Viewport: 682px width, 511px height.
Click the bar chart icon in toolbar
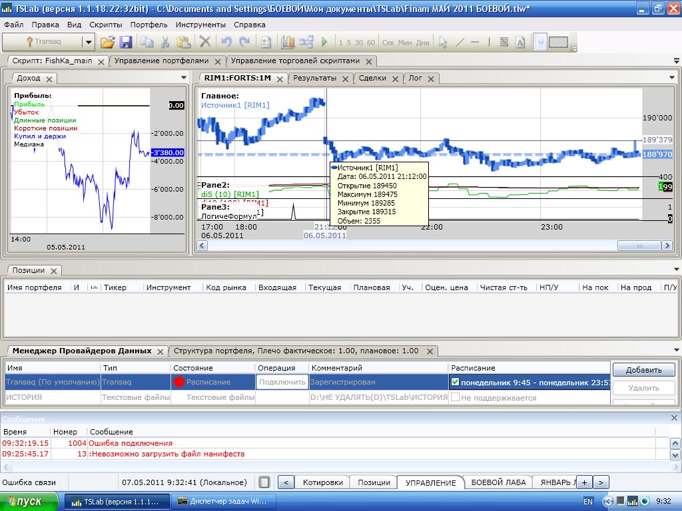288,42
